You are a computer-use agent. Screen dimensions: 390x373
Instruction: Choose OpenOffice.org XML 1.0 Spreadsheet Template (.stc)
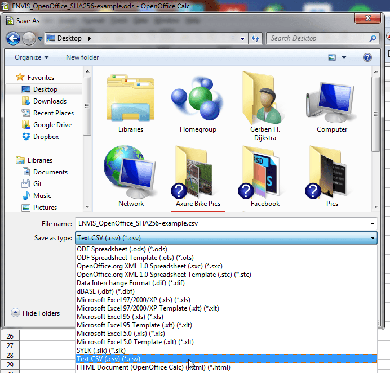[226, 275]
